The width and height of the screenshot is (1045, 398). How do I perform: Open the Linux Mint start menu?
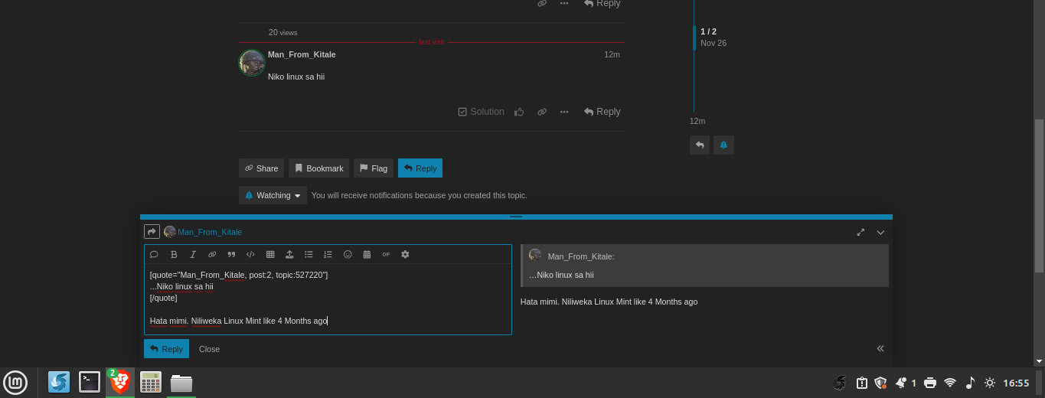point(16,382)
